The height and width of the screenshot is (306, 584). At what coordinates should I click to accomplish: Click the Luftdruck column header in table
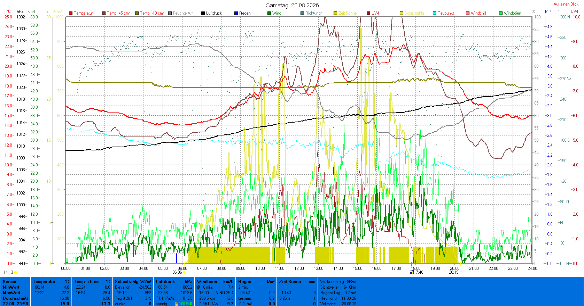coord(165,282)
